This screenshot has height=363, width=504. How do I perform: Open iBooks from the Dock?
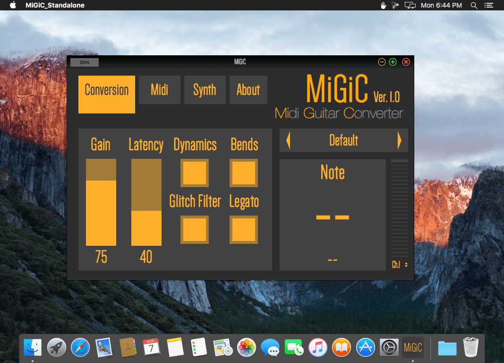click(x=342, y=347)
